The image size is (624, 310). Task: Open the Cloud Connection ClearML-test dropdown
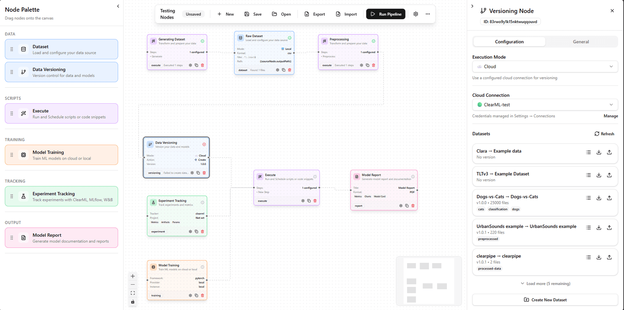(545, 105)
